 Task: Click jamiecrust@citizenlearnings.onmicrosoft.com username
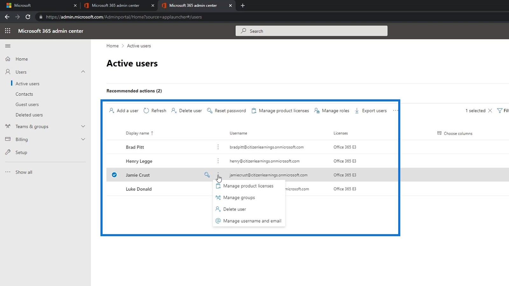[x=268, y=175]
